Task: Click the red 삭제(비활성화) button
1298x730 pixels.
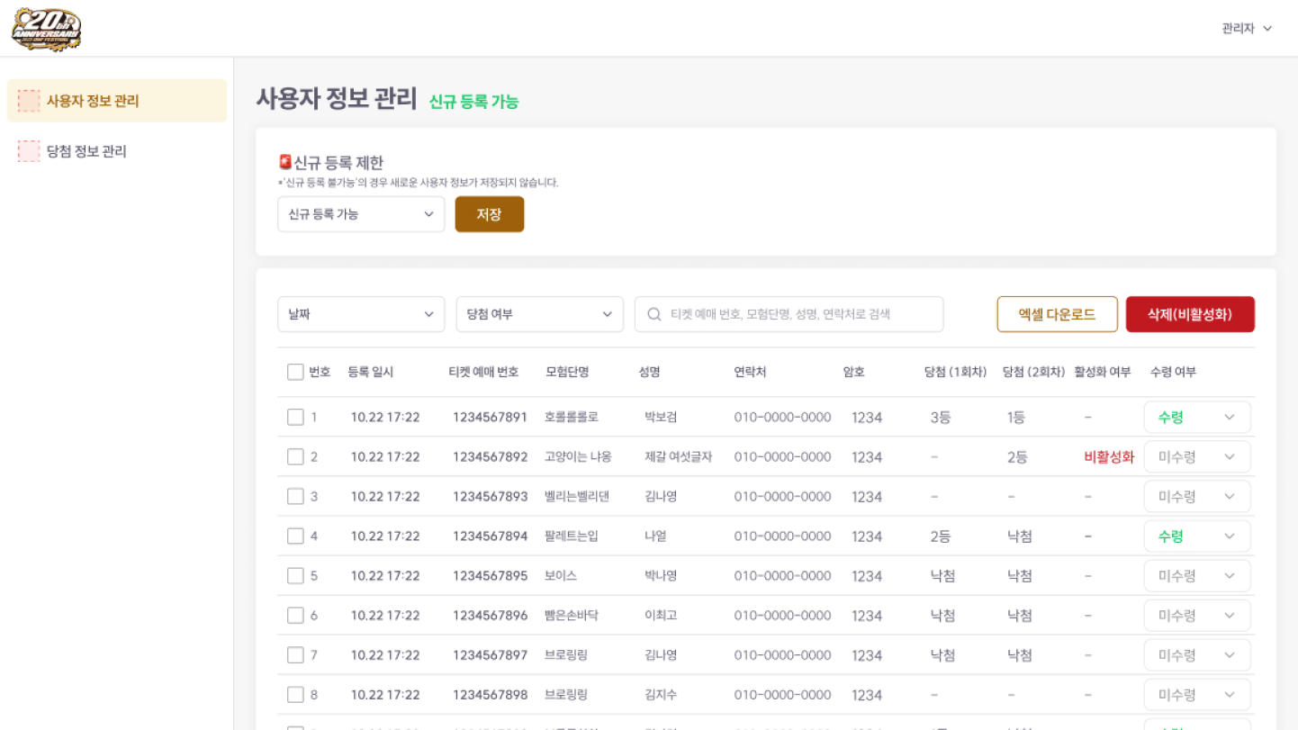Action: 1189,315
